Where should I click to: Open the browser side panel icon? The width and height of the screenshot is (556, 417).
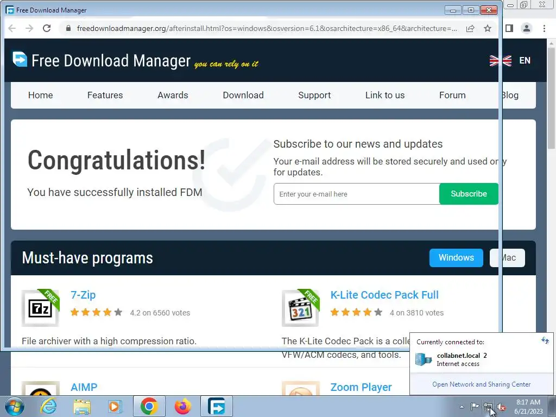coord(509,28)
